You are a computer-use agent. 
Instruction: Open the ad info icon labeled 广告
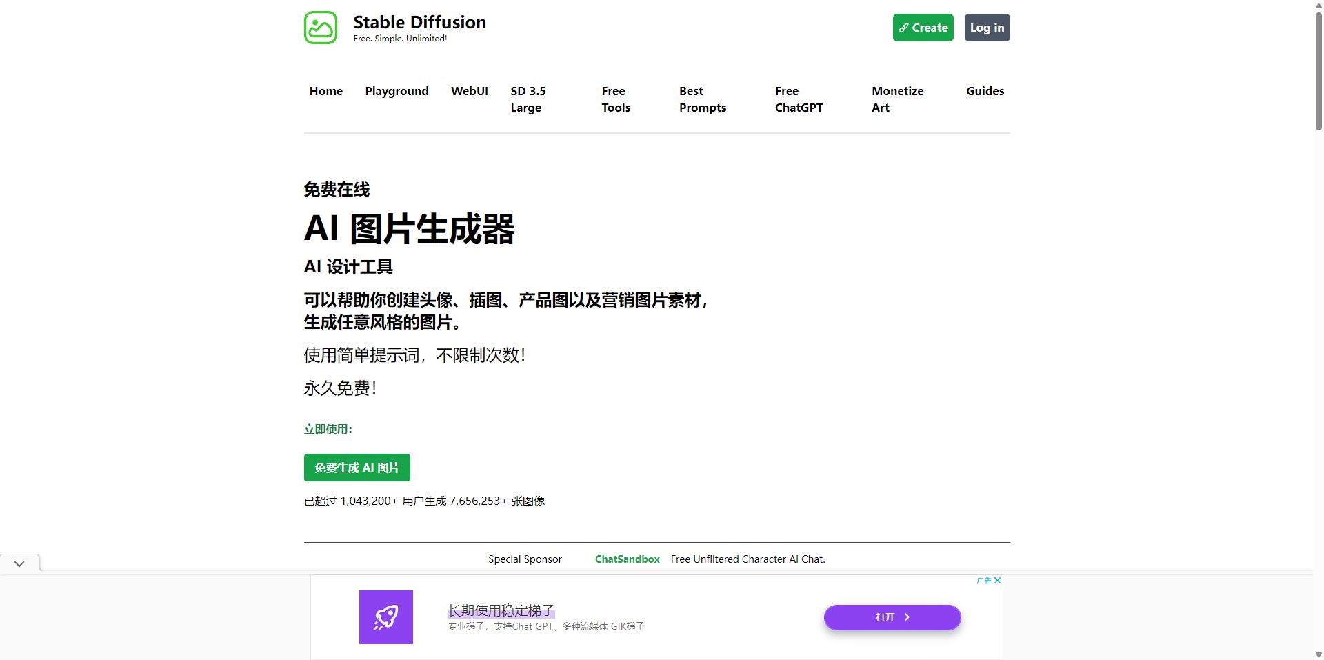[x=984, y=581]
